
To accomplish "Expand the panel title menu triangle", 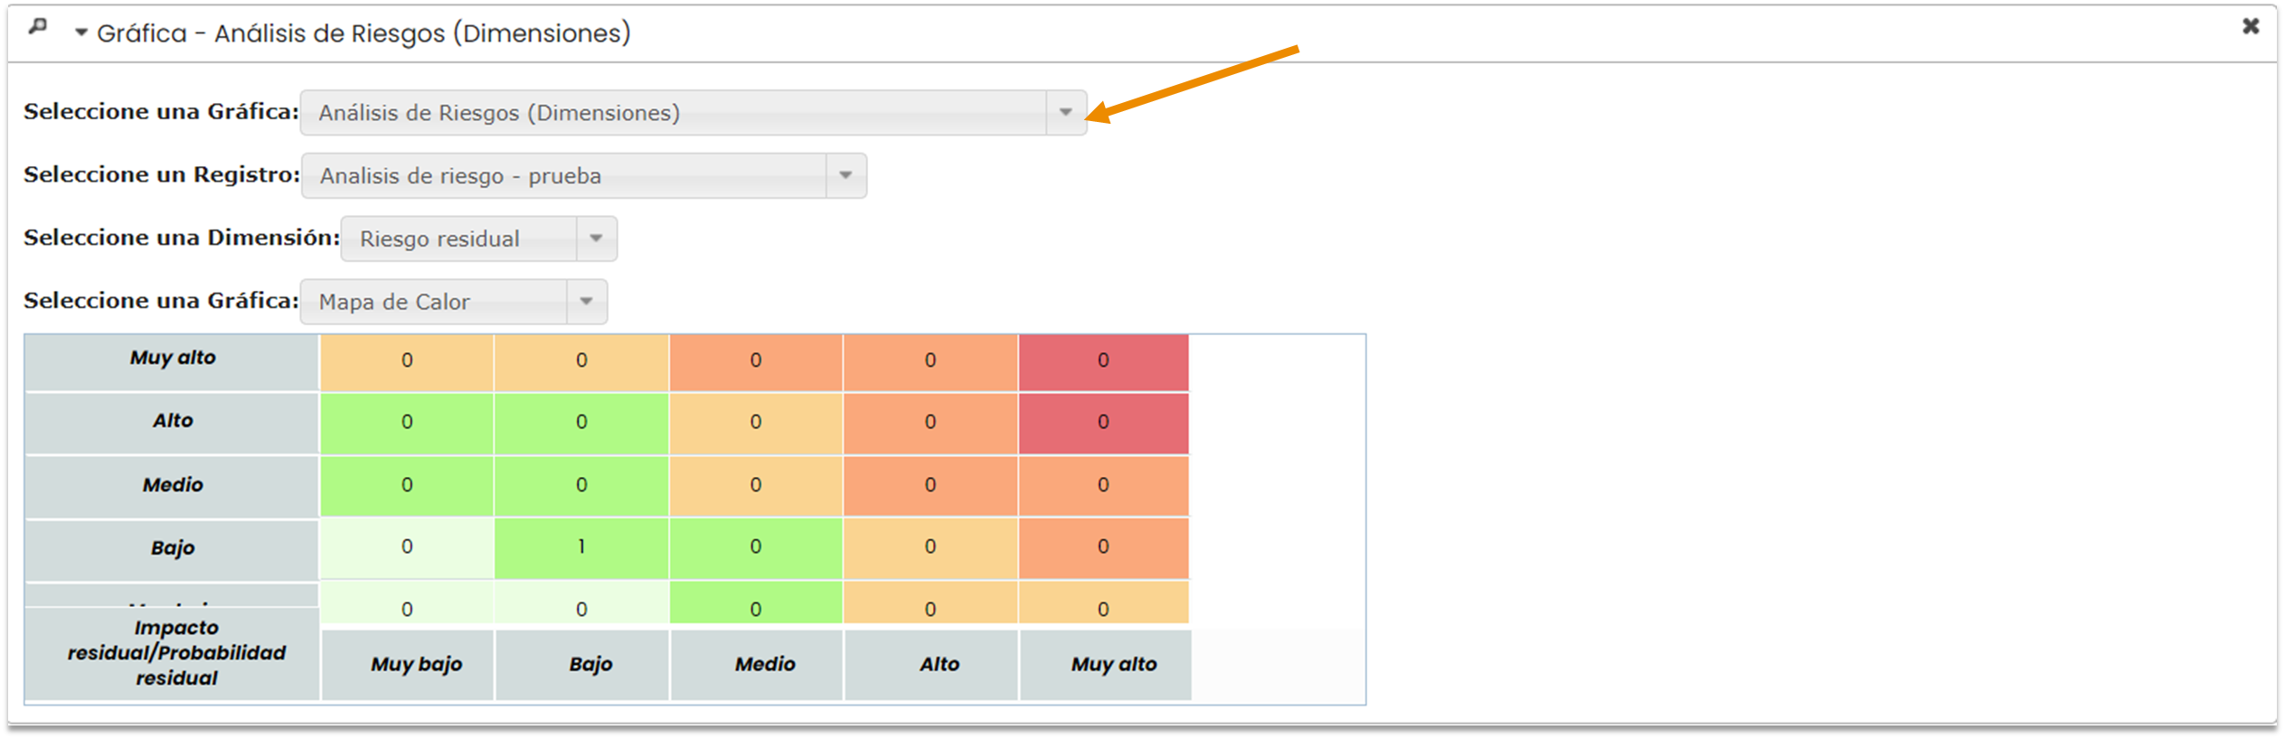I will pos(81,33).
